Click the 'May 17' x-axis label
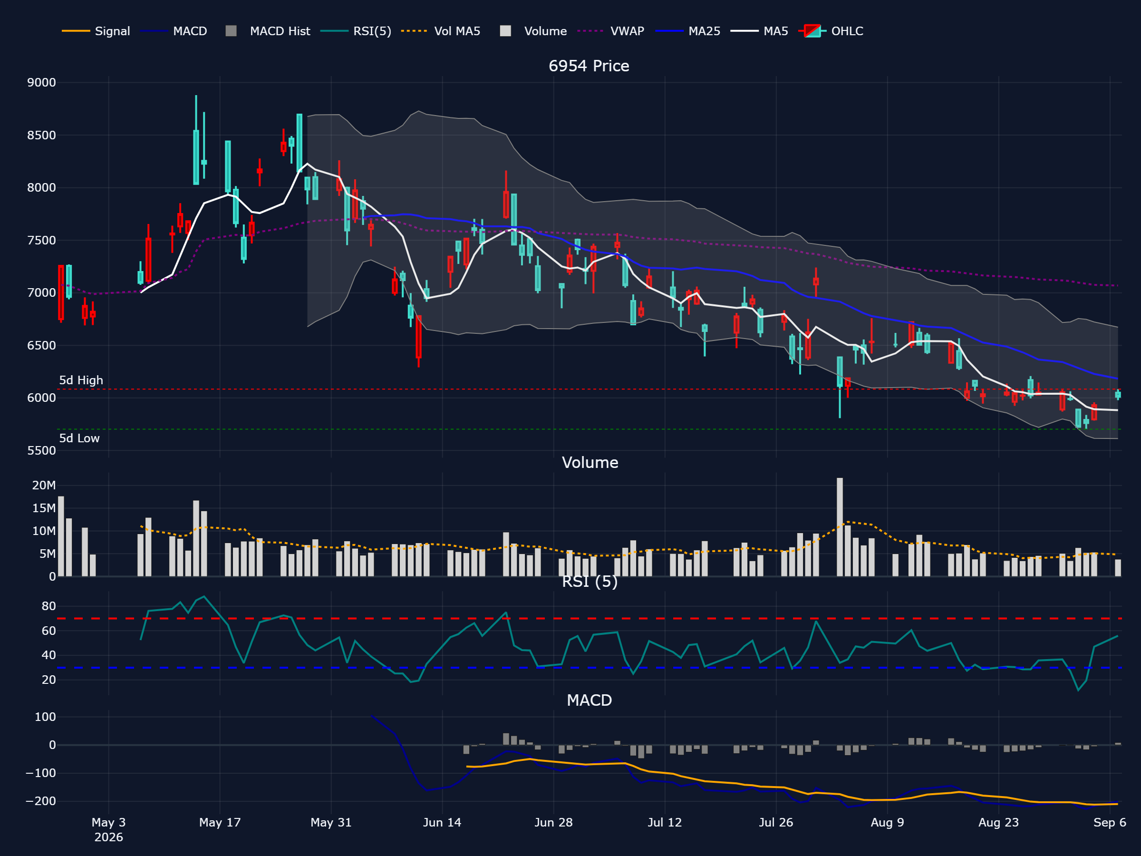 point(220,822)
